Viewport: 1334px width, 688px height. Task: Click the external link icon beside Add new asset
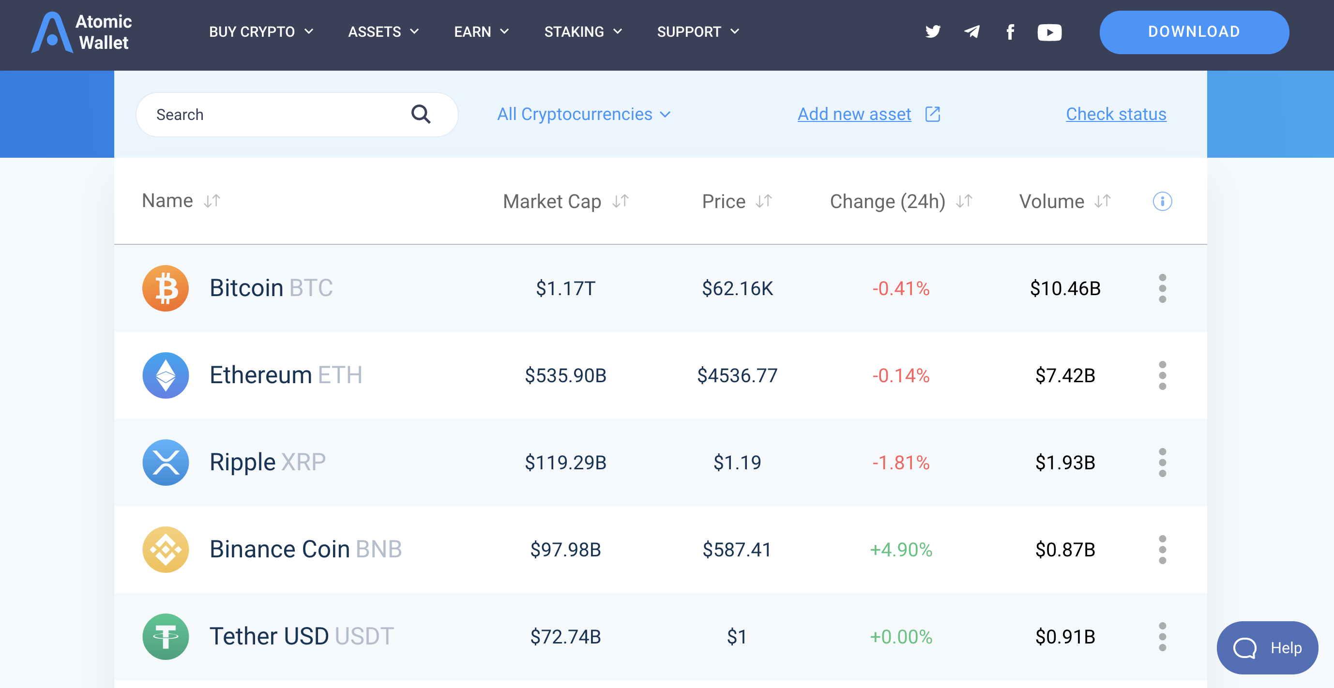click(x=933, y=114)
